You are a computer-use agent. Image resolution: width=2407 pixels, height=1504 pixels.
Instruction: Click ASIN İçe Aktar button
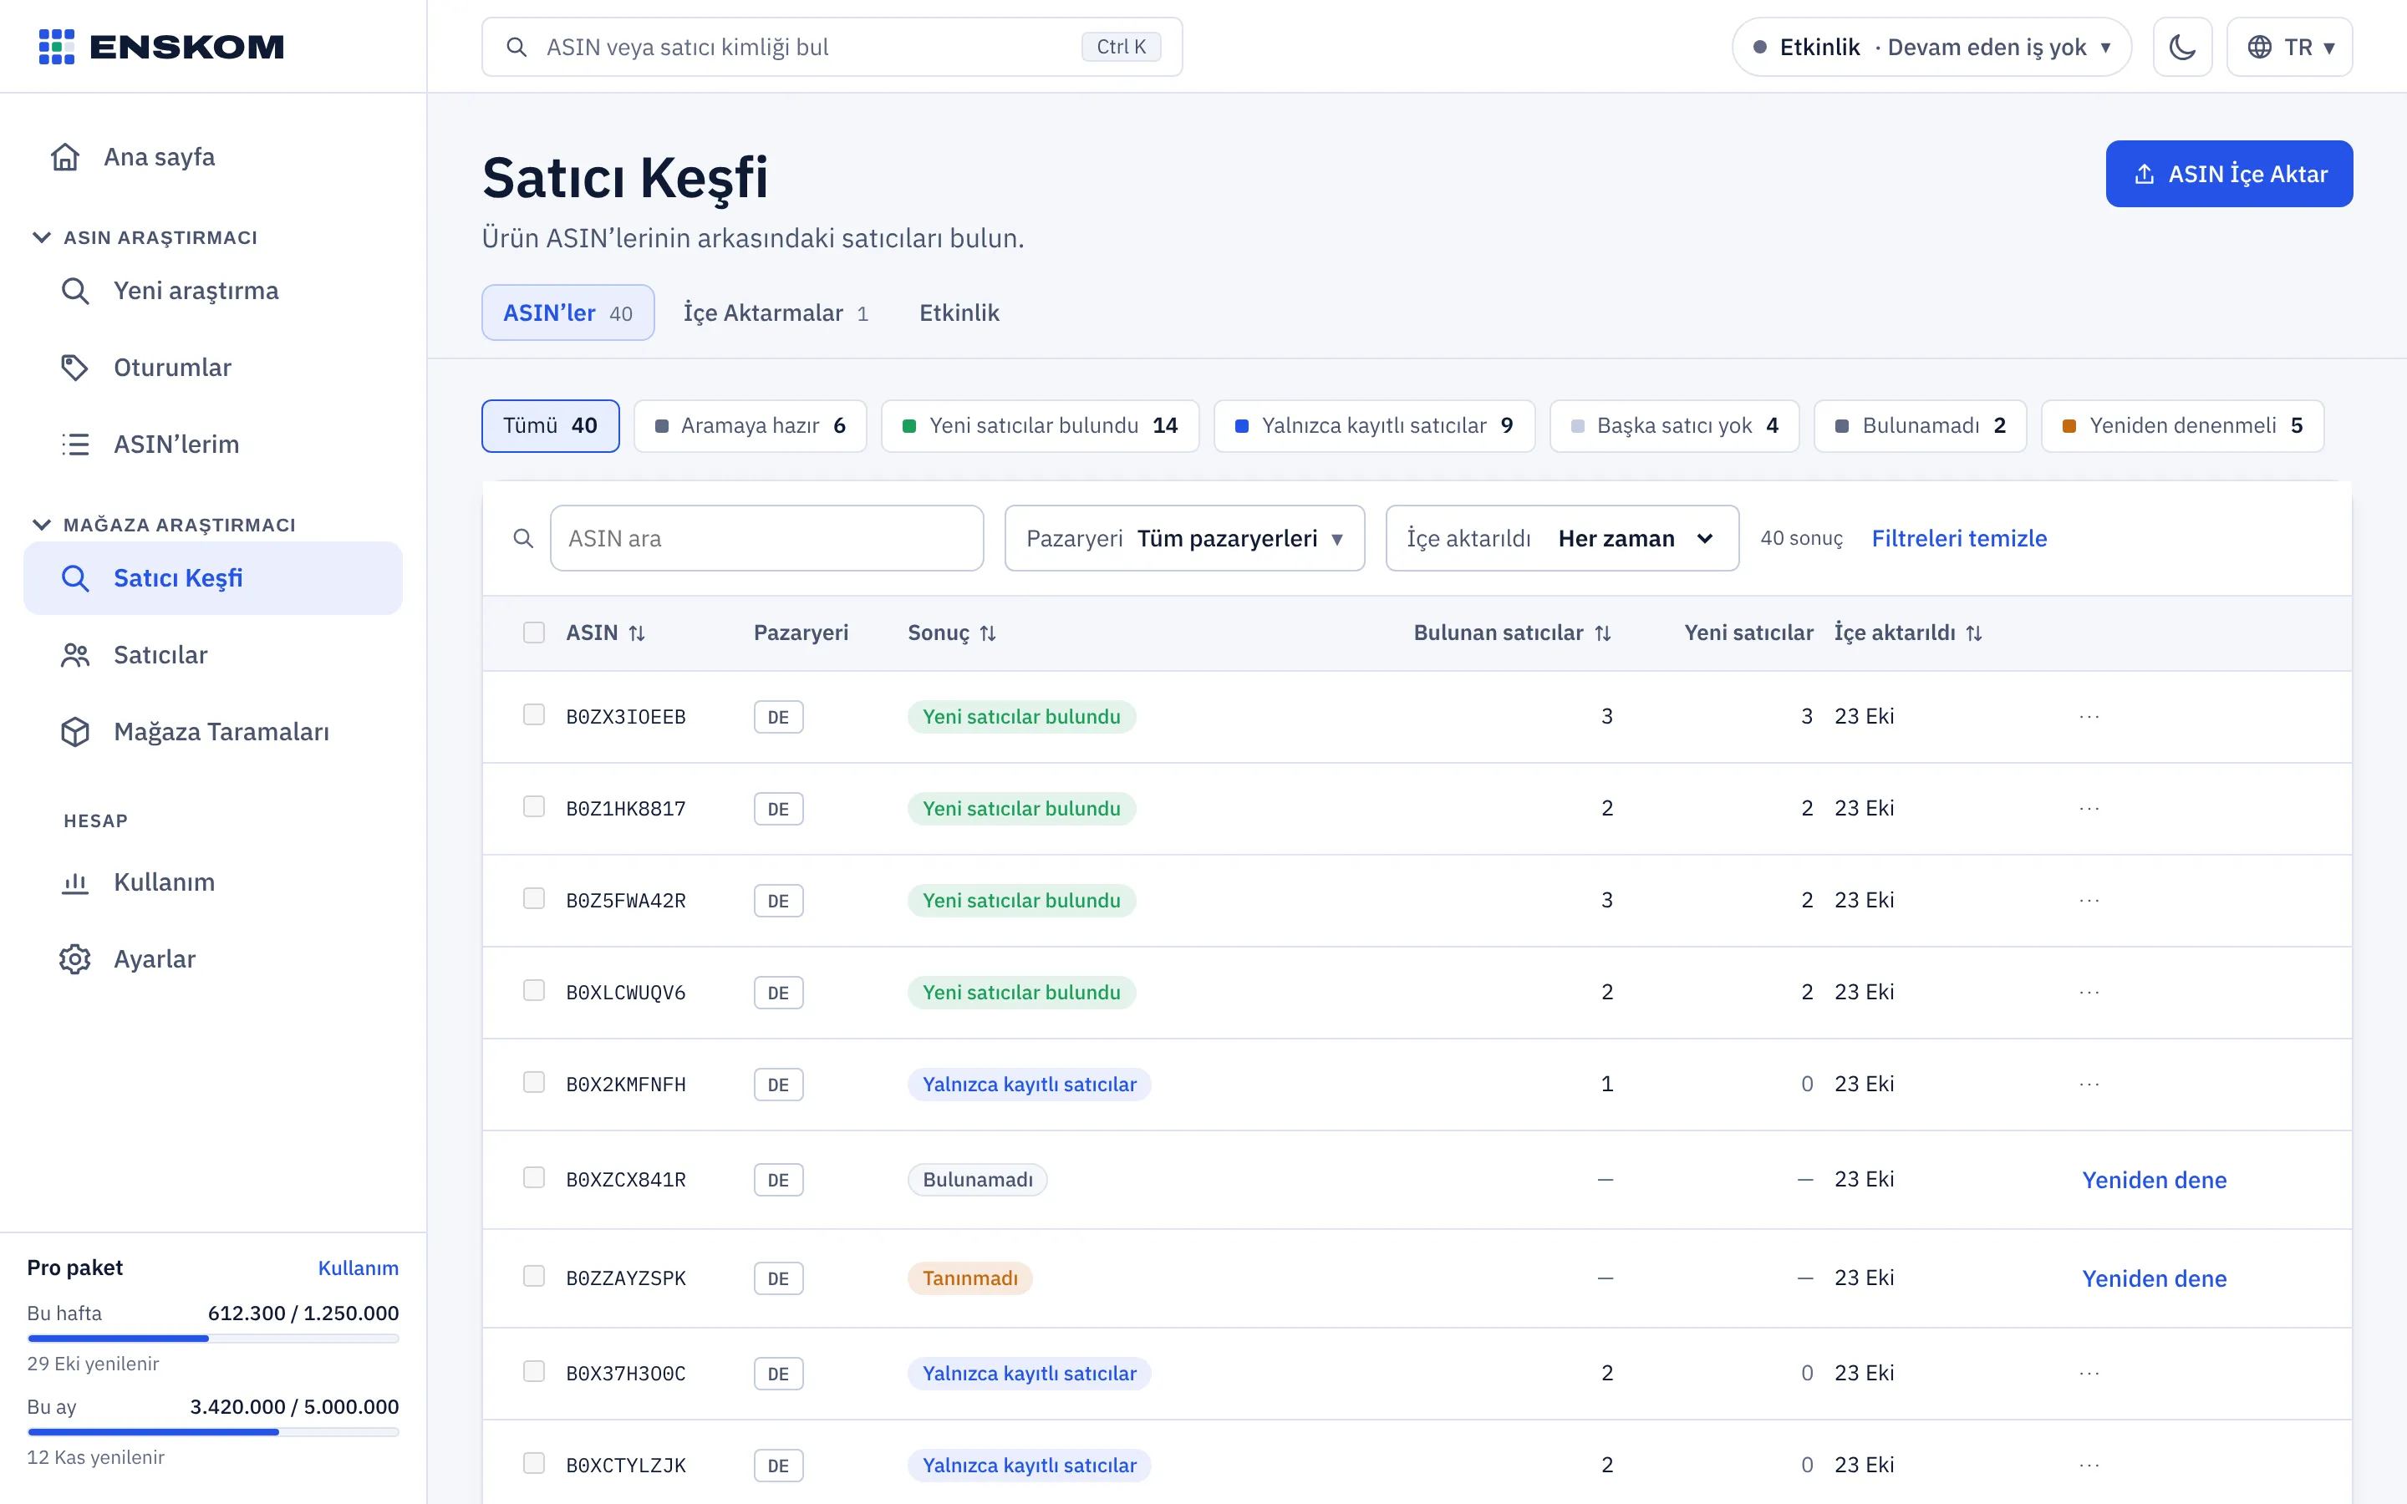pyautogui.click(x=2228, y=174)
